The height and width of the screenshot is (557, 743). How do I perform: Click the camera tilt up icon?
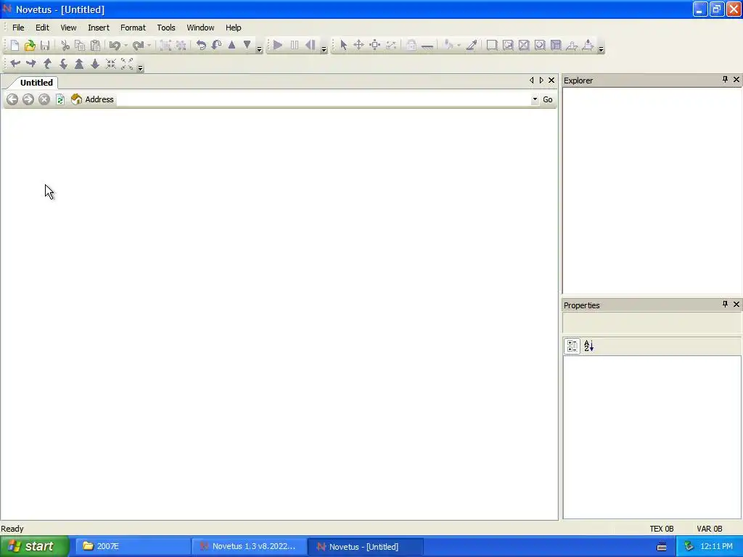tap(47, 64)
